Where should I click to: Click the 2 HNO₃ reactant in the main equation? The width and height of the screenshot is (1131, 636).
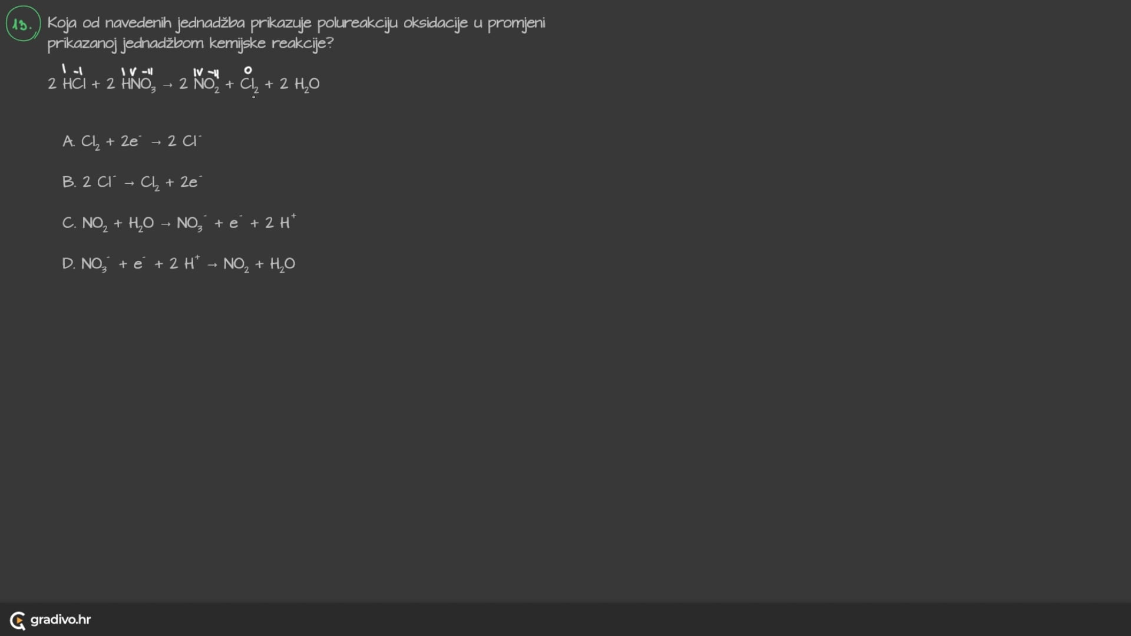(x=131, y=84)
